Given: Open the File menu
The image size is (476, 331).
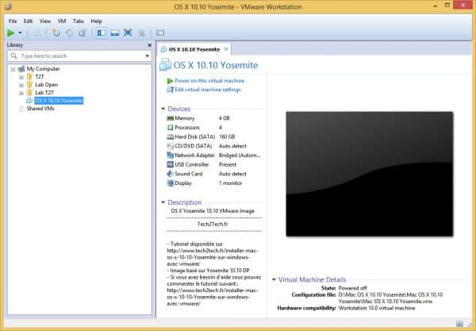Looking at the screenshot, I should click(x=13, y=21).
